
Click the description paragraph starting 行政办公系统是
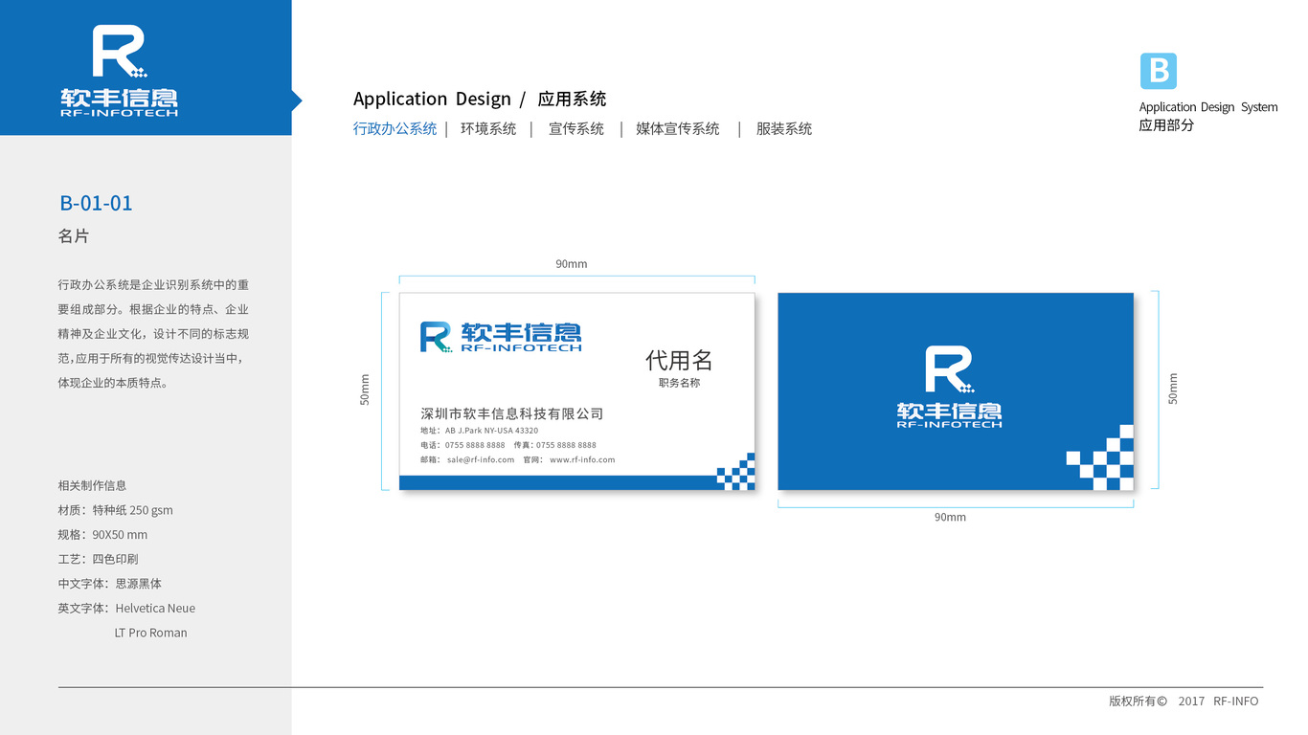pyautogui.click(x=154, y=334)
